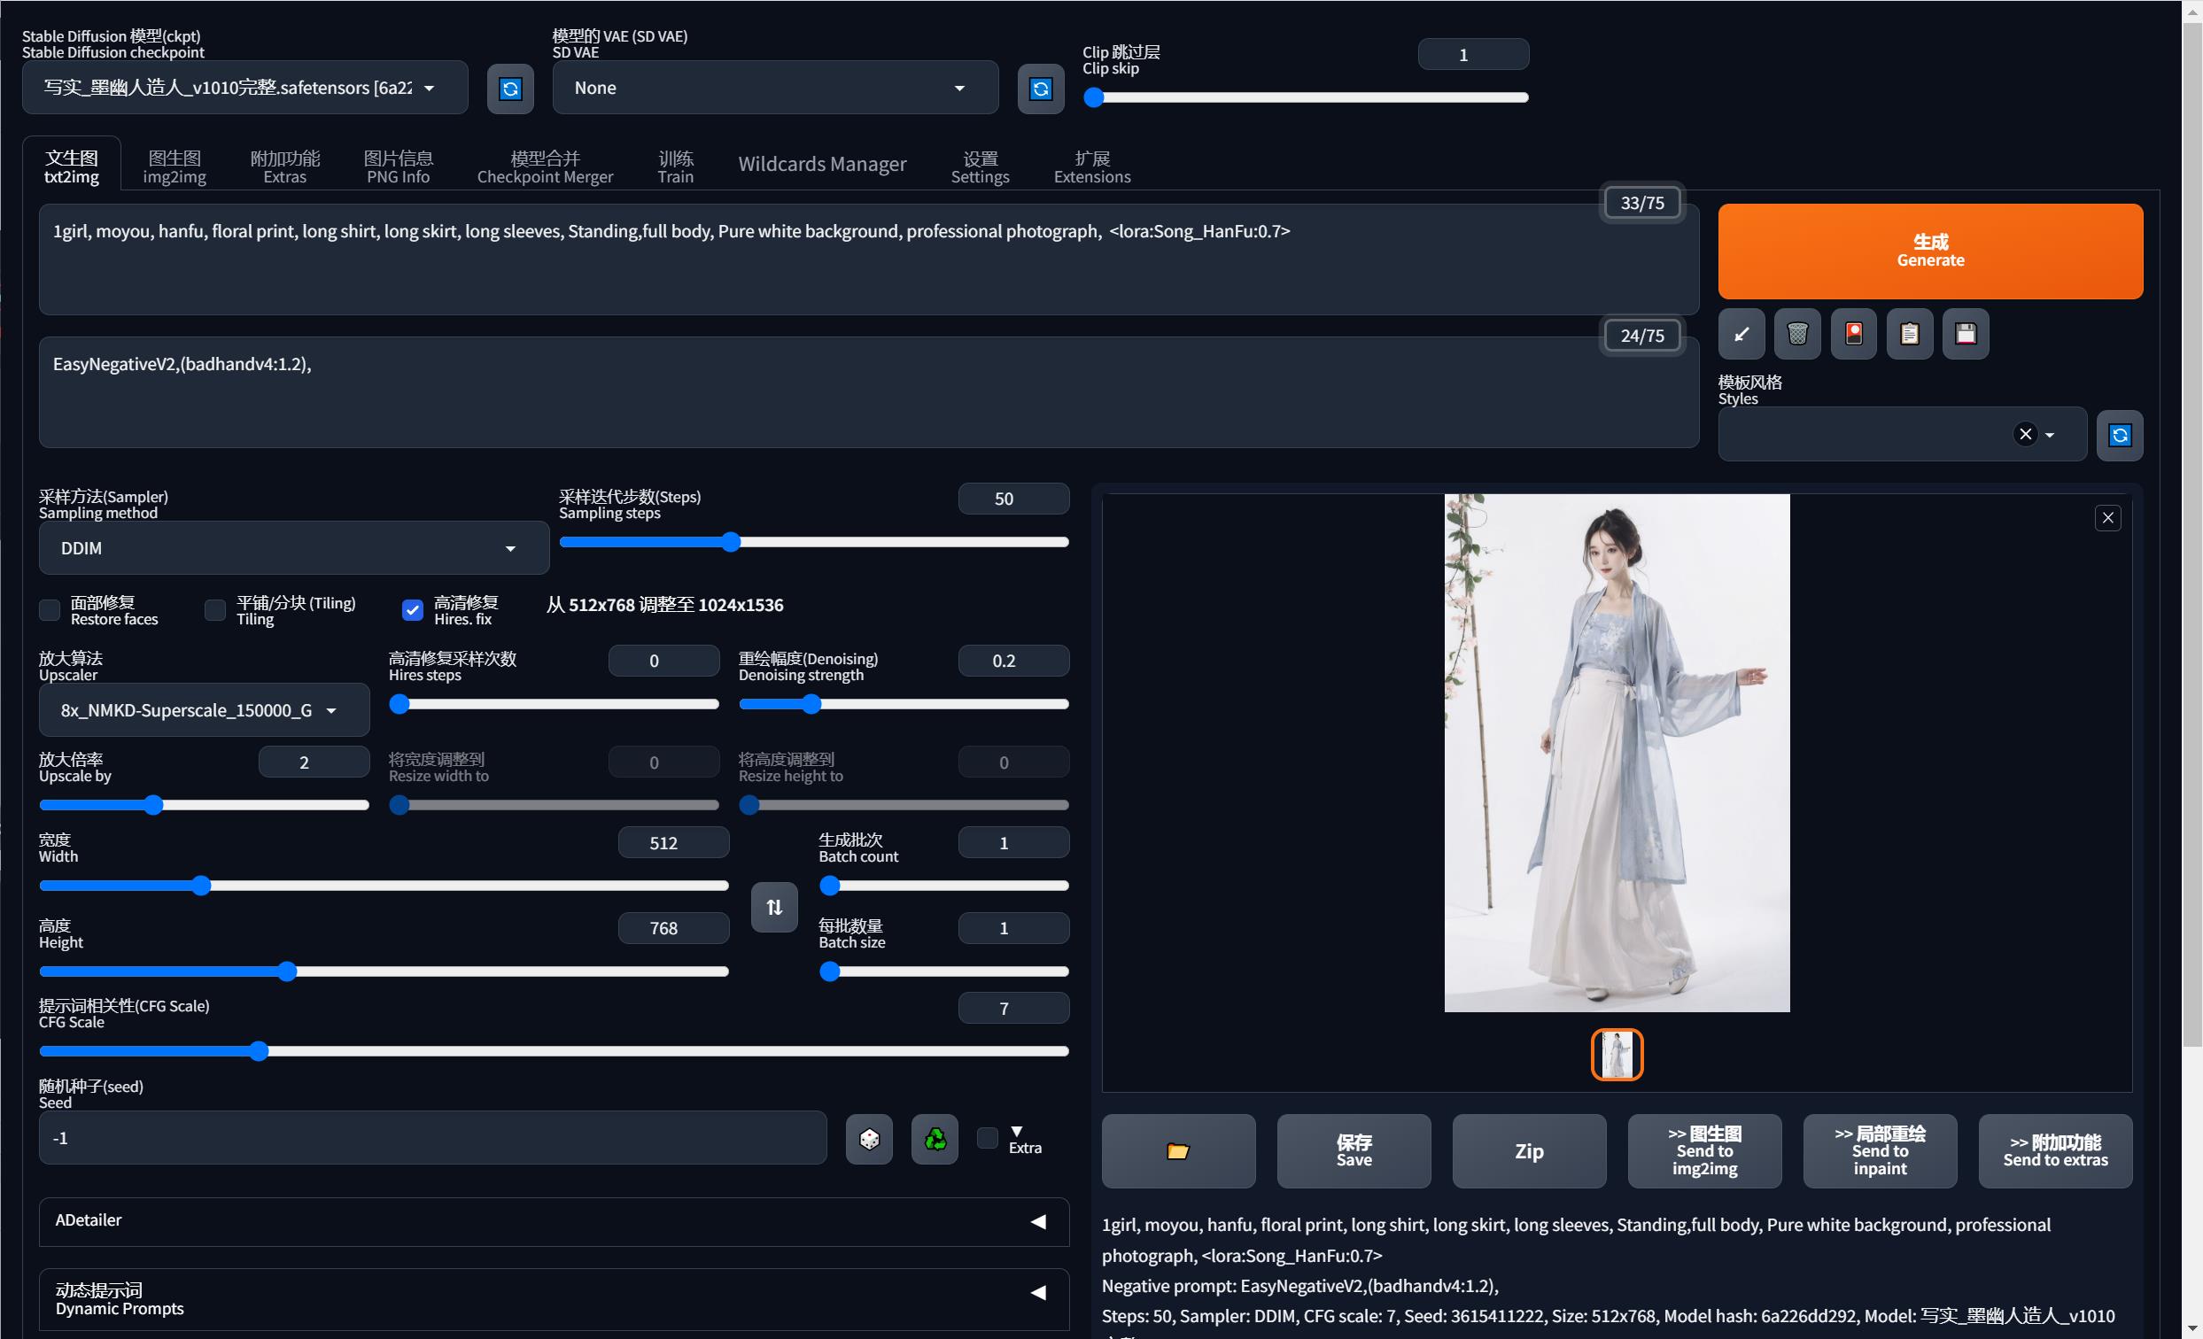Switch to the img2img tab

tap(175, 167)
